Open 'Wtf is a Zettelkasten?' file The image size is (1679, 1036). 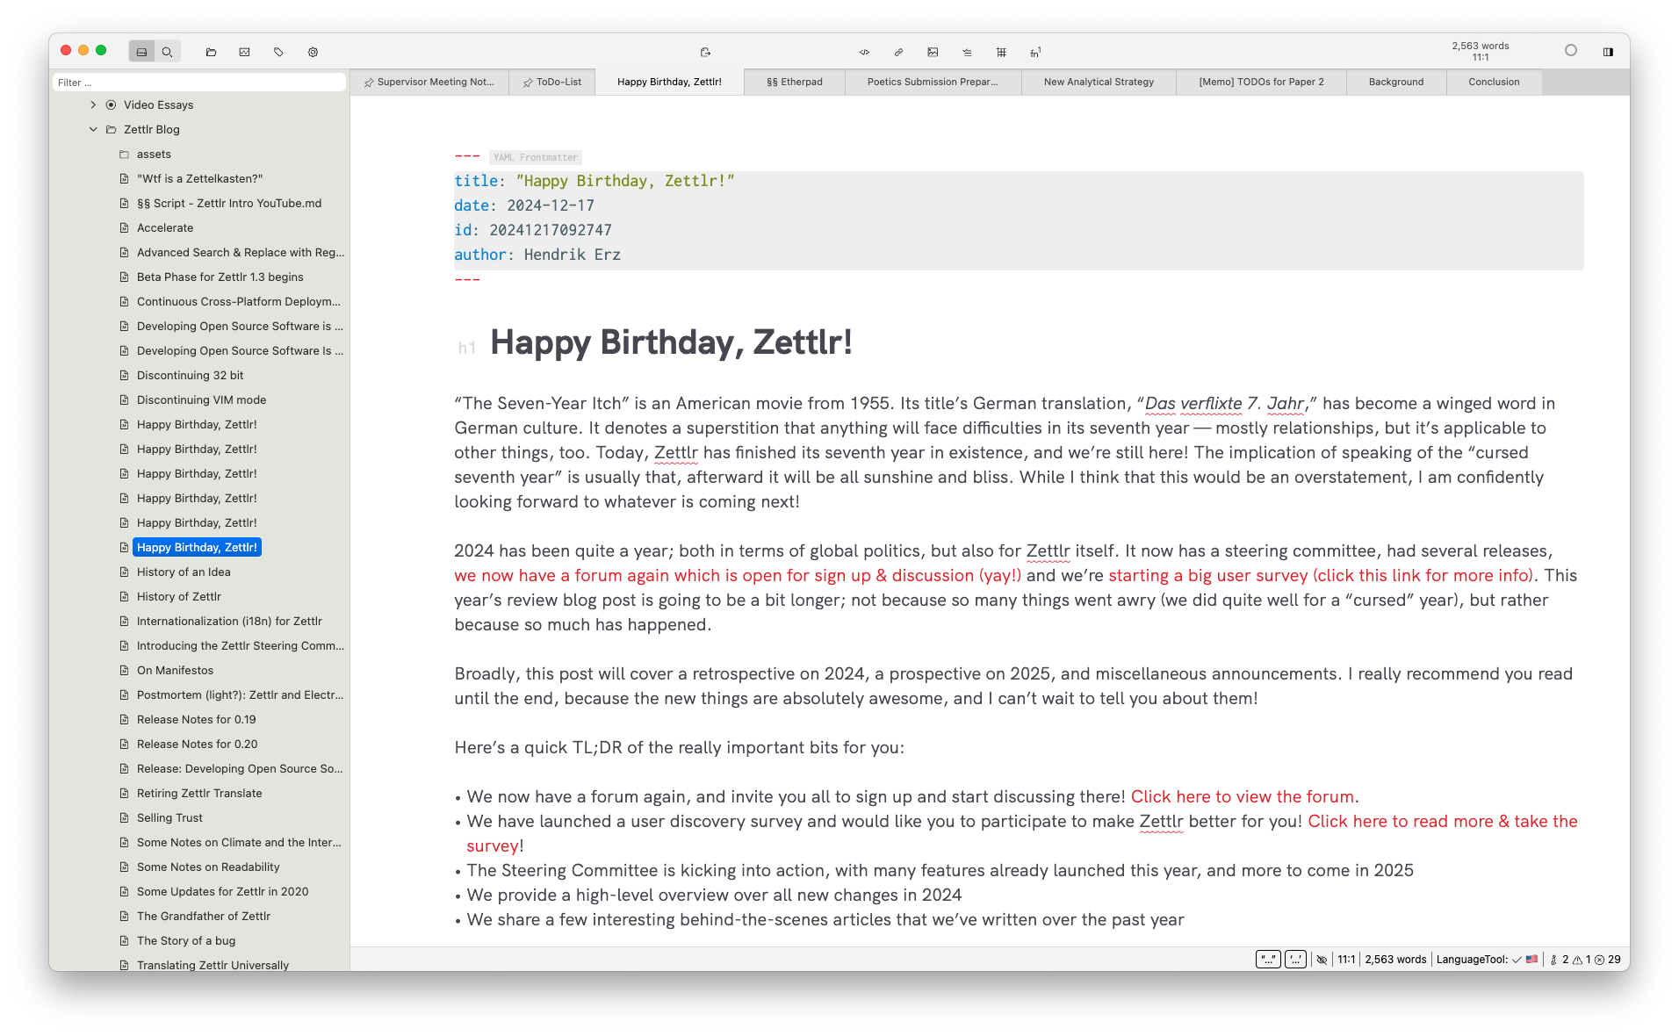tap(199, 178)
